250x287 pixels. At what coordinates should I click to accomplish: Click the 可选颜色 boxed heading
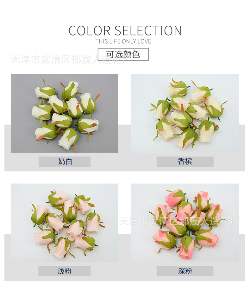point(123,54)
